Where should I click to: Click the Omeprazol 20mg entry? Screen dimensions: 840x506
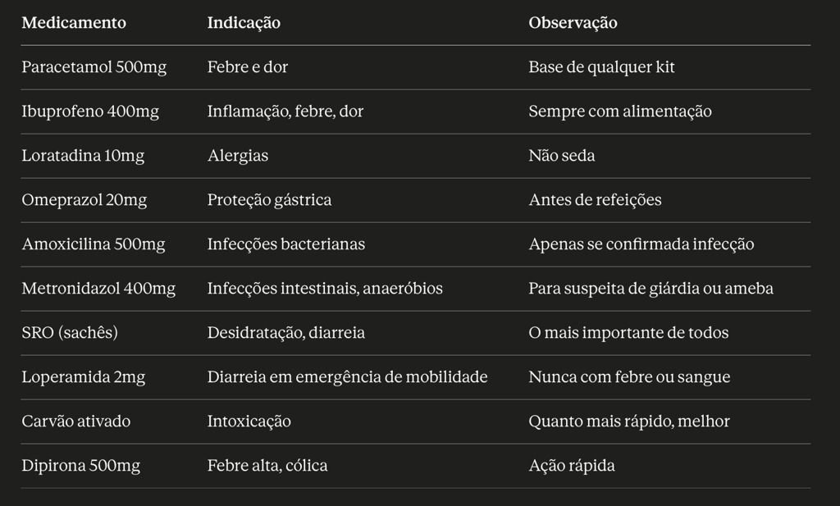(84, 200)
